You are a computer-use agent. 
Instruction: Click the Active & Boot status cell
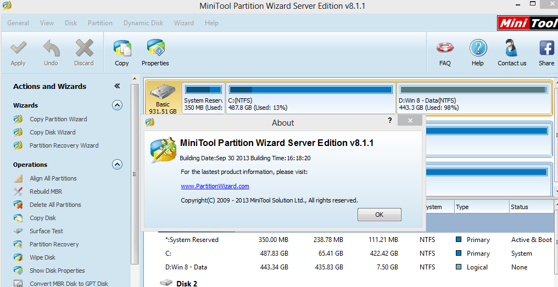tap(532, 240)
